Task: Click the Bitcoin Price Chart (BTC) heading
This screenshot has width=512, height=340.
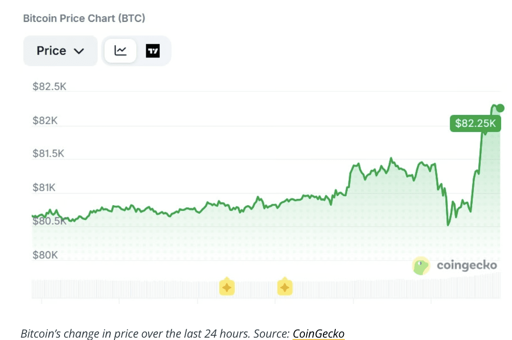Action: click(x=84, y=19)
